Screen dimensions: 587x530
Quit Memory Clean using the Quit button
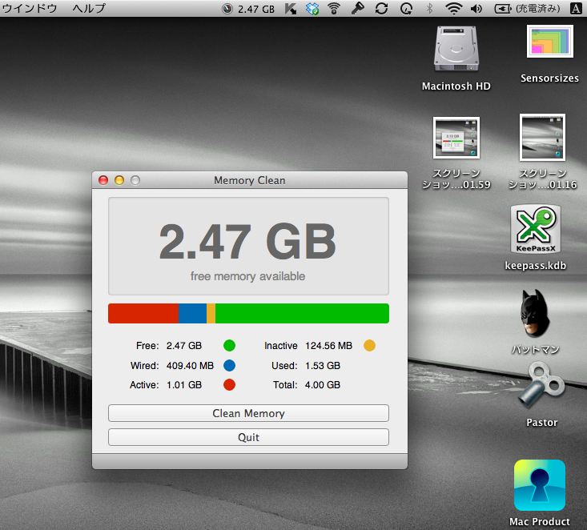(248, 437)
